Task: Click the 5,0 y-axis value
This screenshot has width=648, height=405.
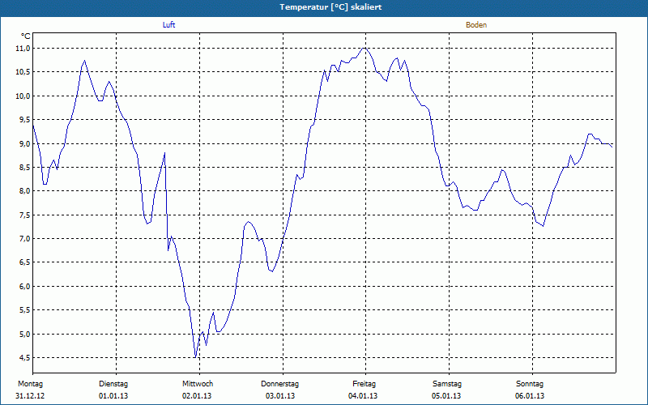Action: click(x=24, y=334)
